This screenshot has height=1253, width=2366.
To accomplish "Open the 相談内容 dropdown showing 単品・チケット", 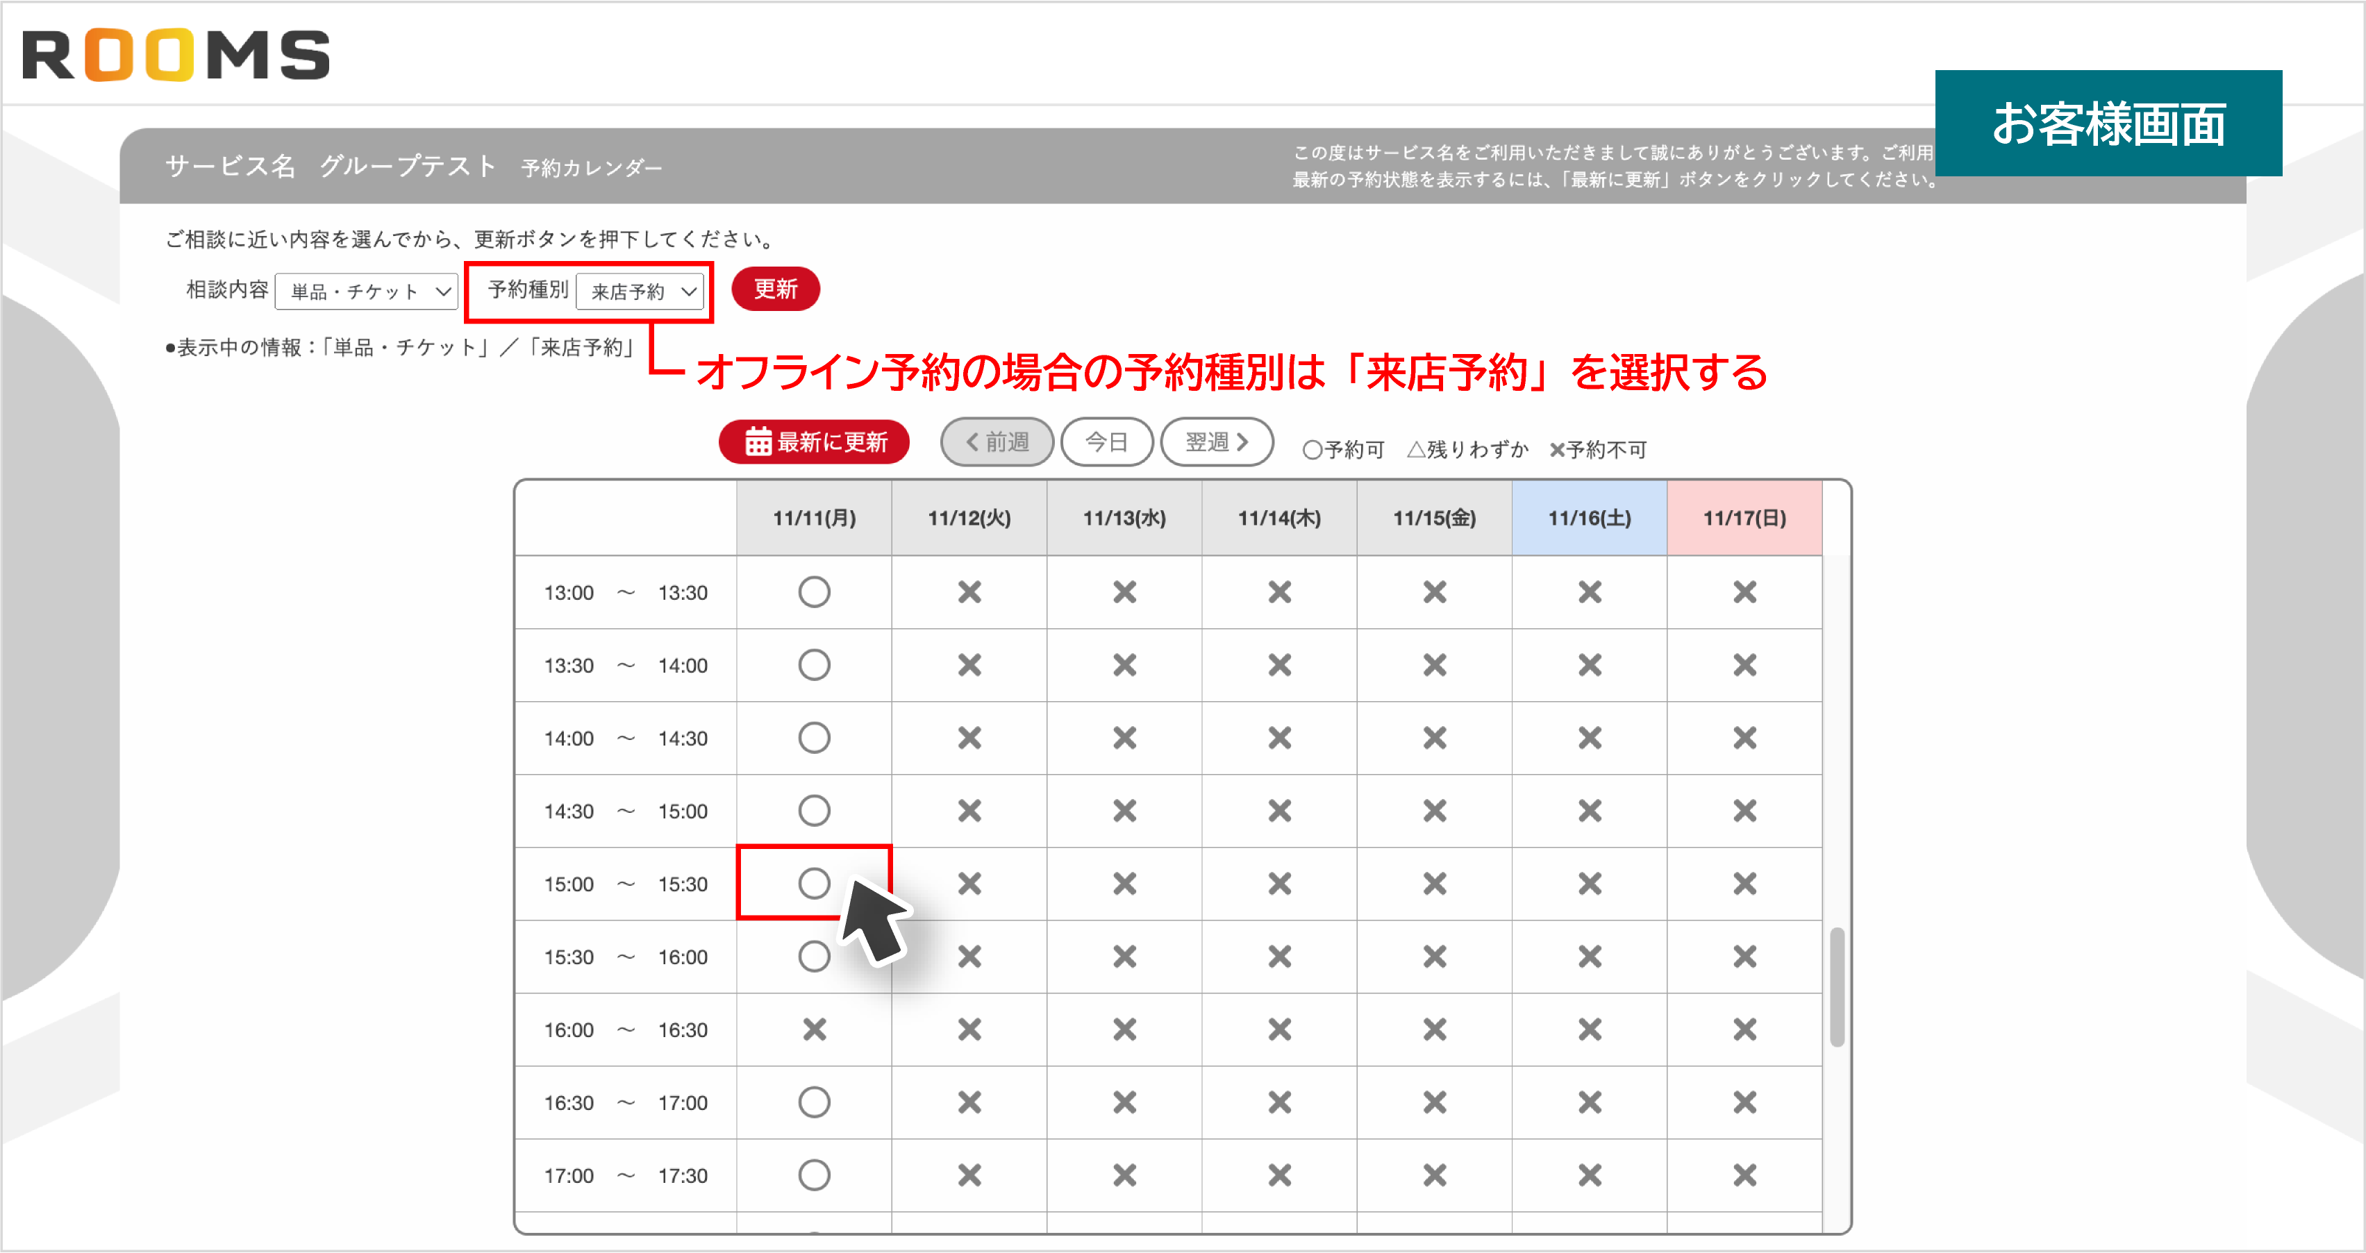I will (x=365, y=291).
